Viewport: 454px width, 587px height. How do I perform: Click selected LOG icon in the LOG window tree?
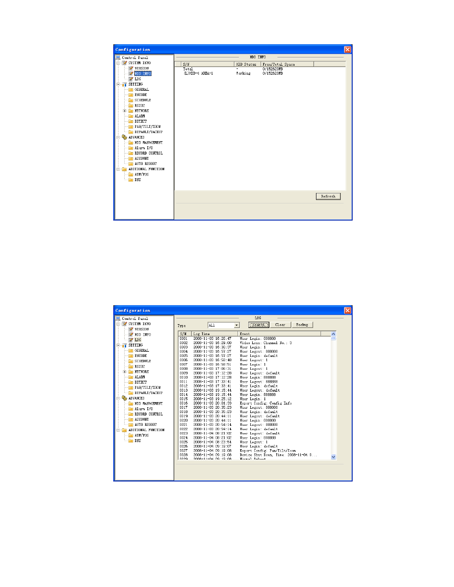pos(131,340)
